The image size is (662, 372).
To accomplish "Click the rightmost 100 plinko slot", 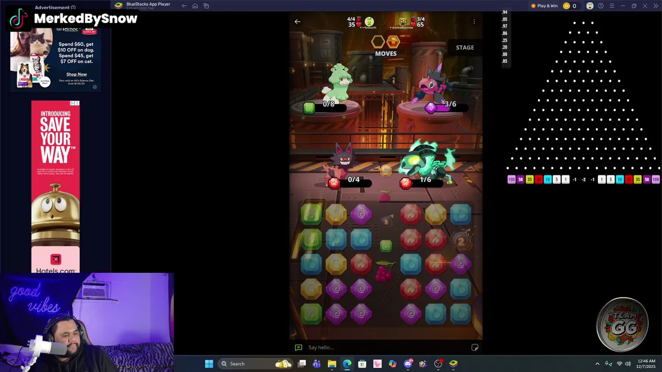I will [x=656, y=180].
